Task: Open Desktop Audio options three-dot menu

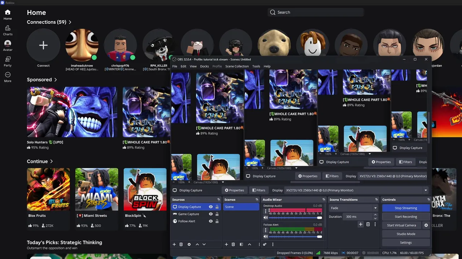Action: 266,212
